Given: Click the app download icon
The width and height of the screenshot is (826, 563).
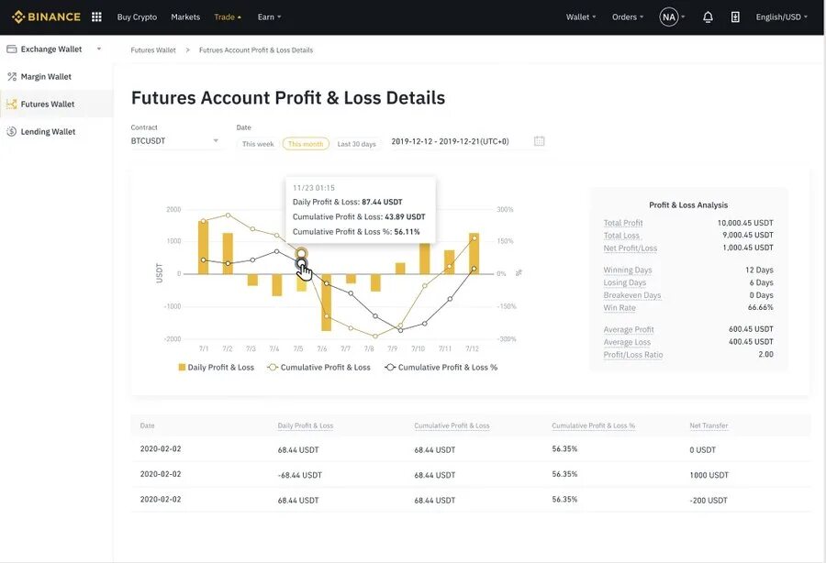Looking at the screenshot, I should click(735, 17).
